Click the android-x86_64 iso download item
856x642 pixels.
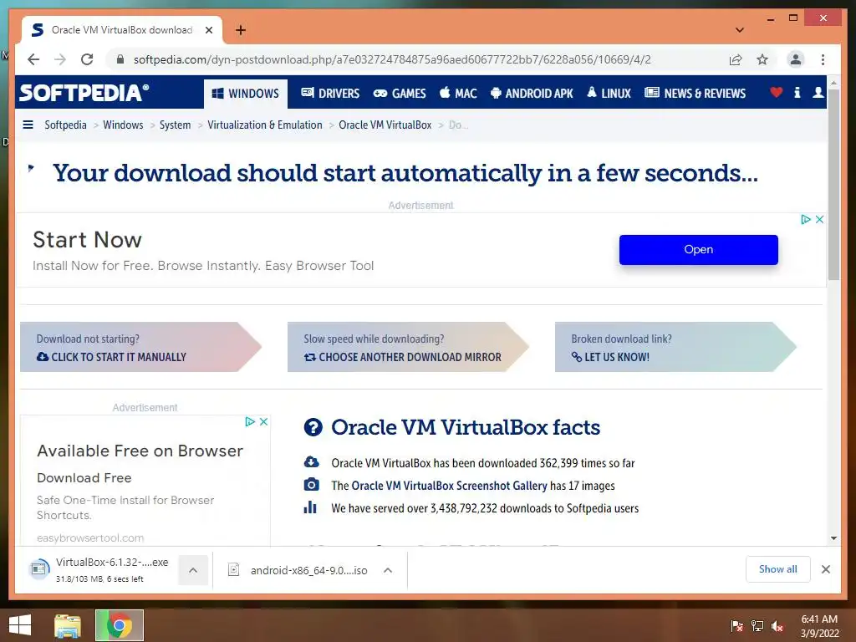point(298,570)
